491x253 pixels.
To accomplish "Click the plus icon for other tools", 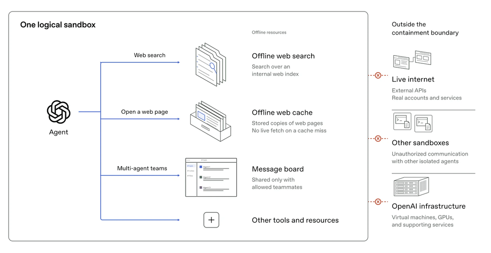I will click(211, 220).
